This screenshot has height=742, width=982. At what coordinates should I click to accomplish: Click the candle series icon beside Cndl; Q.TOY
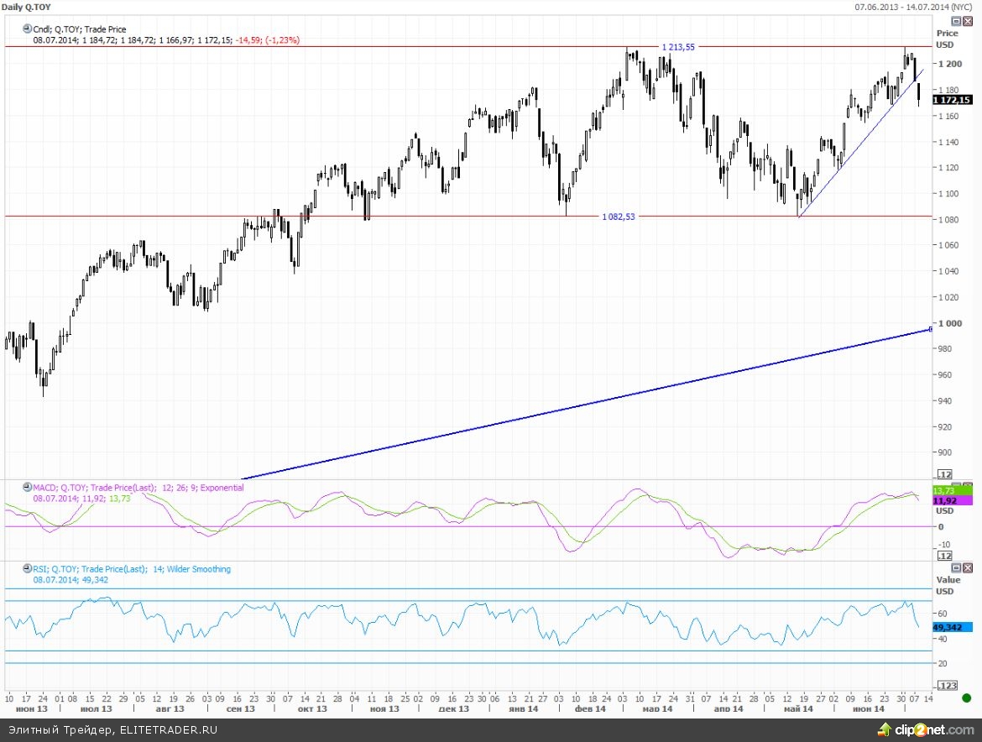(27, 29)
